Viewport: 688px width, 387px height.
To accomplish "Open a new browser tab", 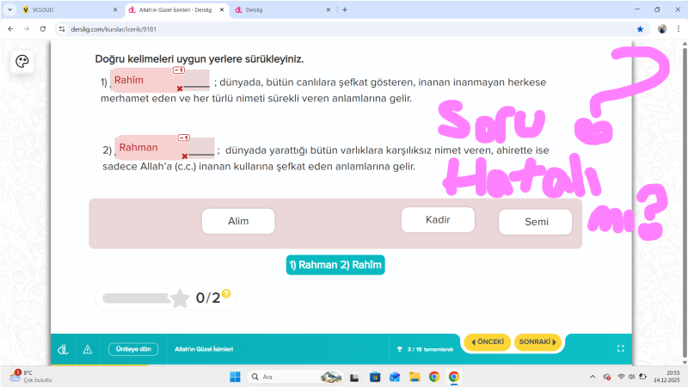I will (345, 9).
